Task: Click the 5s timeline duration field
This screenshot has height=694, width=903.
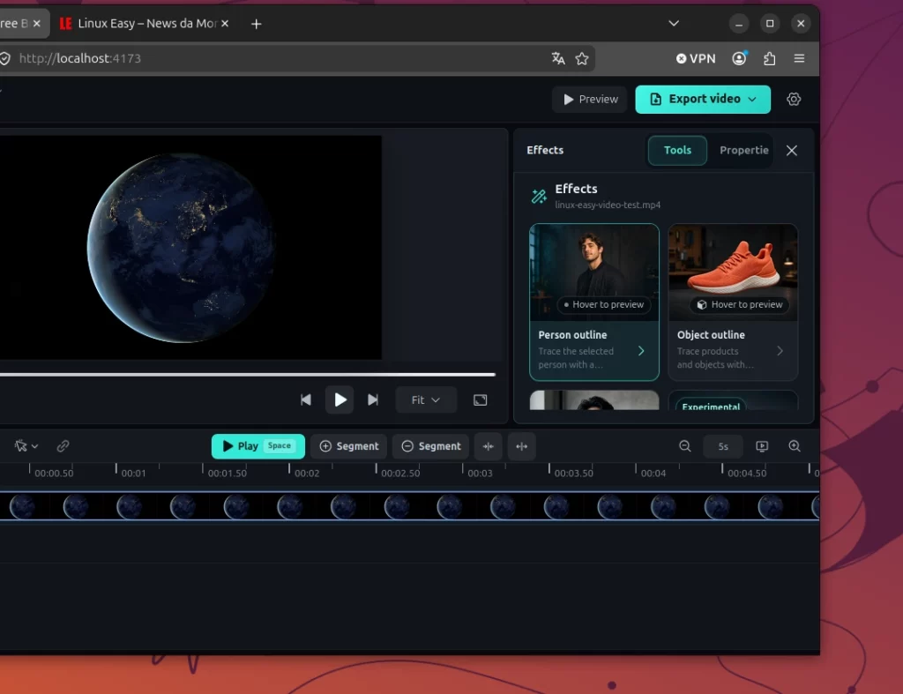Action: 723,446
